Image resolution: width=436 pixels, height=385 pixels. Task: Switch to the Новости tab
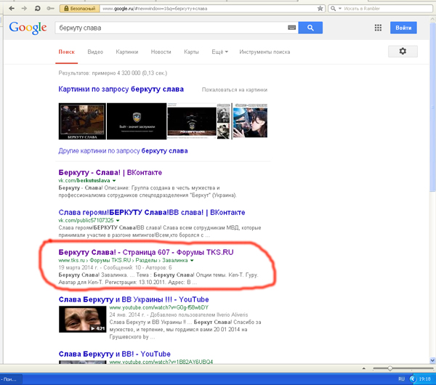pos(161,52)
